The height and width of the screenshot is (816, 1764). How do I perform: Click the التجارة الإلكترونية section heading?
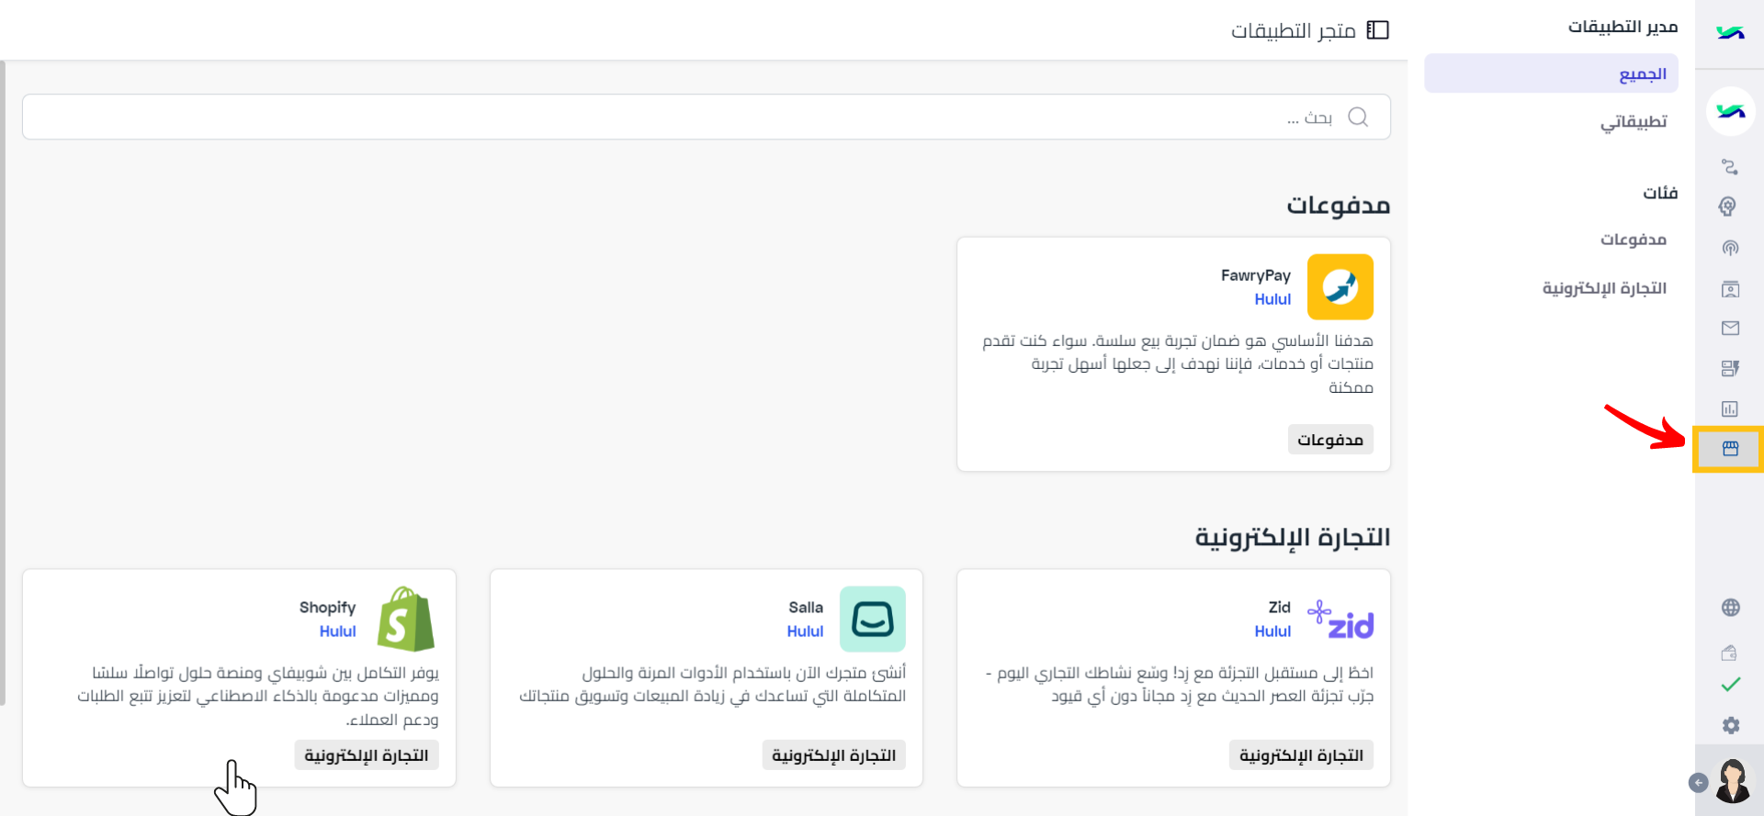[1292, 537]
